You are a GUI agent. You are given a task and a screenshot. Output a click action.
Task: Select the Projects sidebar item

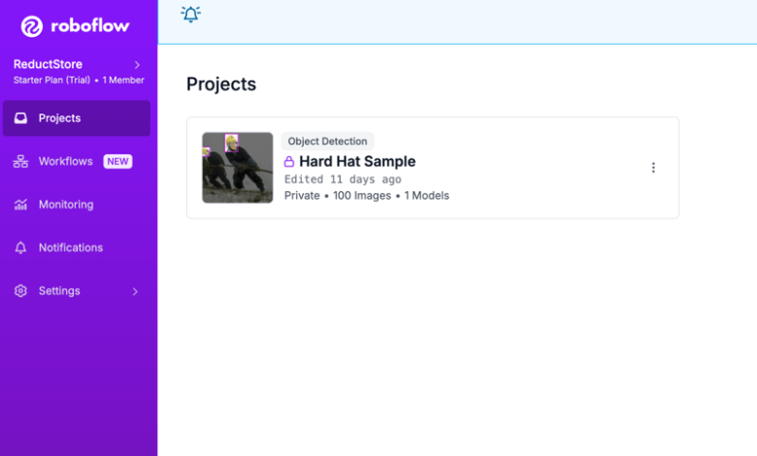pos(77,118)
